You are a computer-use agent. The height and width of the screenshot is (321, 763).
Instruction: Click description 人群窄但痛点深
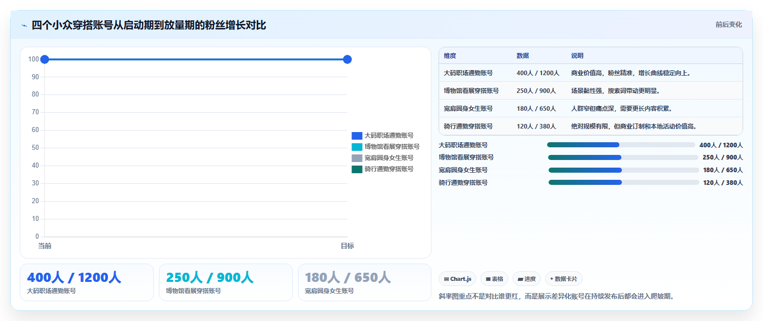621,109
